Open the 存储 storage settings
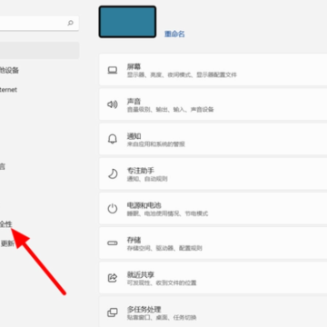 tap(213, 243)
